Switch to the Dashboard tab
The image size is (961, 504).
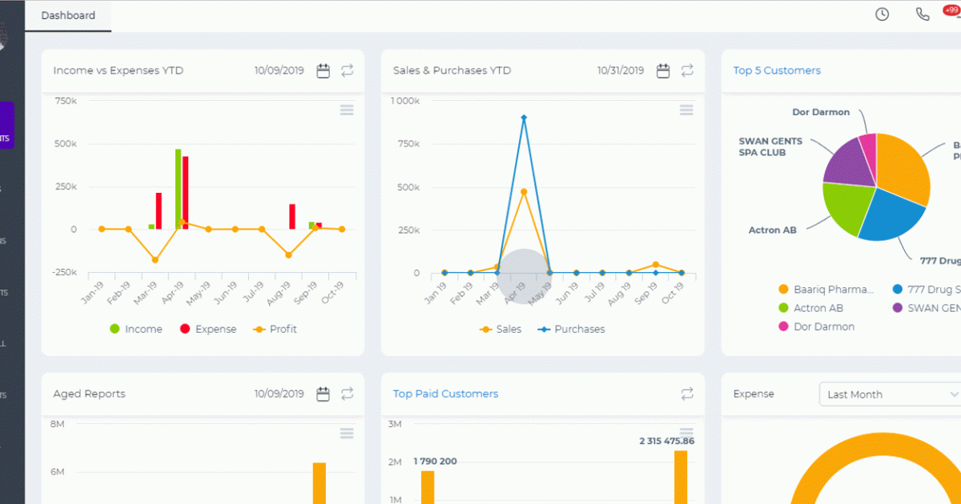(68, 15)
